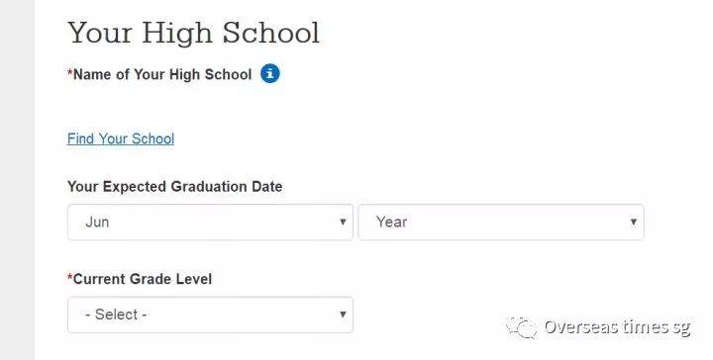The image size is (713, 360).
Task: Click the blue info icon beside high school name
Action: pos(270,73)
